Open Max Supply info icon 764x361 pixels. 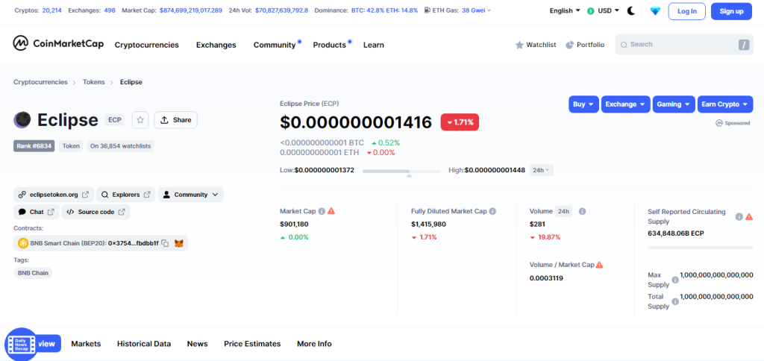pos(675,280)
